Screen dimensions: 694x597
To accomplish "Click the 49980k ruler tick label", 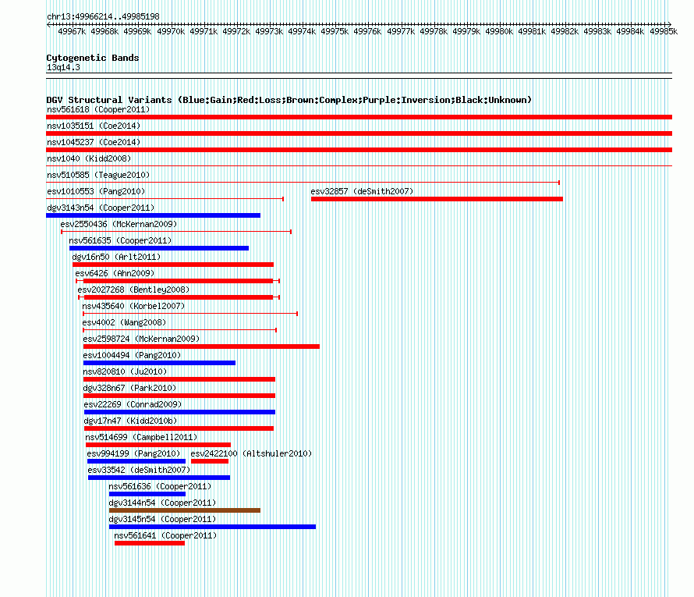I will 499,31.
